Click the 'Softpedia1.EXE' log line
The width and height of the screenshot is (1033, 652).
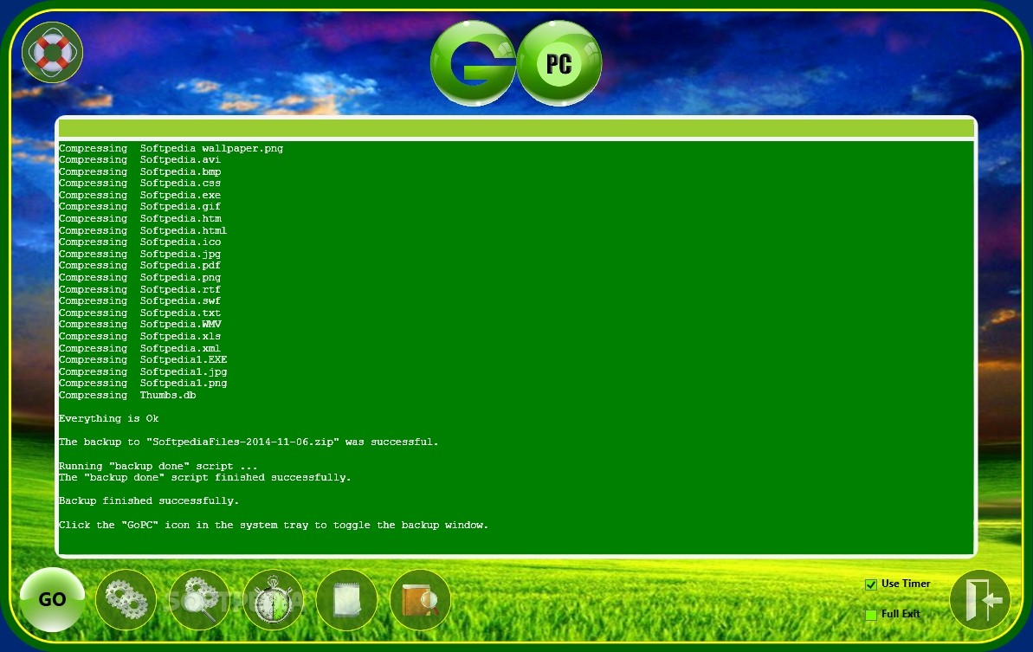[x=143, y=359]
